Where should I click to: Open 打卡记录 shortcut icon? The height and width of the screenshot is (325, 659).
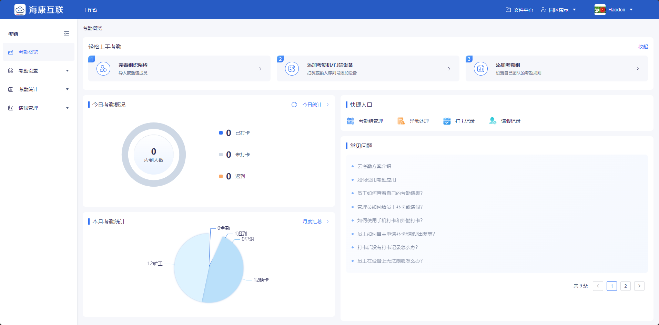coord(447,121)
